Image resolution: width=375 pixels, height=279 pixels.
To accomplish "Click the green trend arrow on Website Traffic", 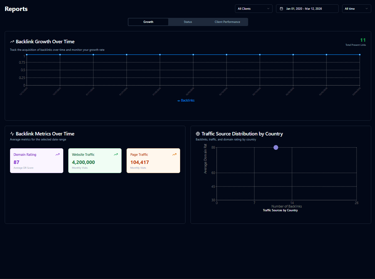I will click(116, 155).
